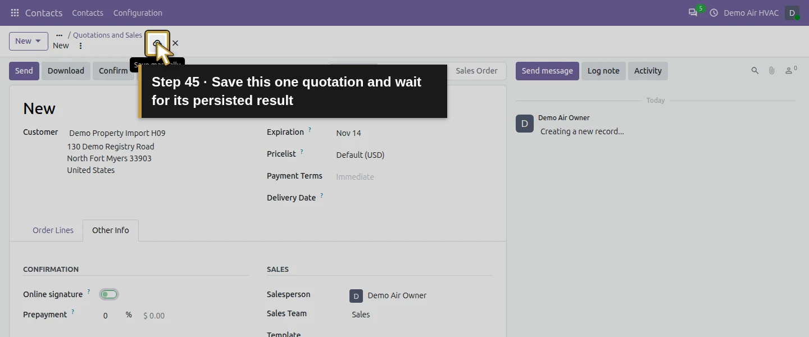The image size is (809, 337).
Task: Open the Pricelist Default (USD) dropdown
Action: (414, 155)
